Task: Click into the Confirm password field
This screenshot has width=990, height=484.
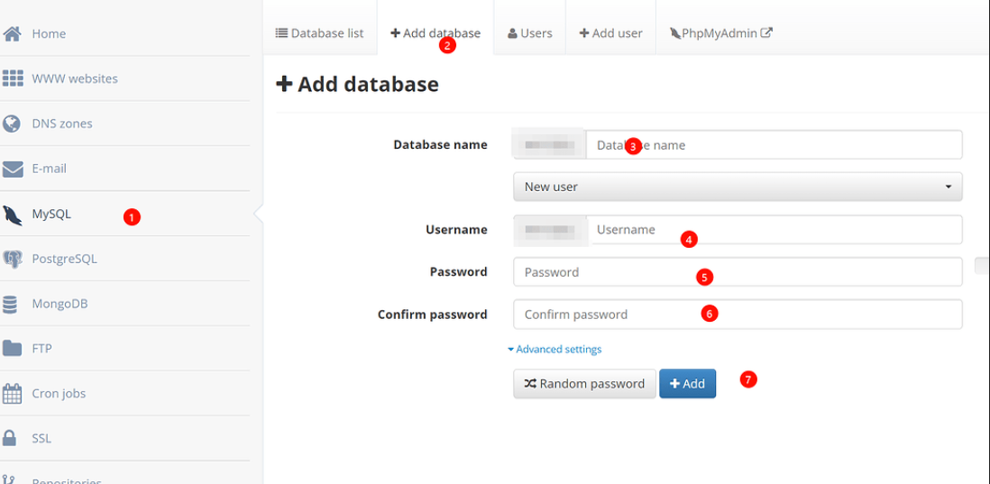Action: [x=737, y=315]
